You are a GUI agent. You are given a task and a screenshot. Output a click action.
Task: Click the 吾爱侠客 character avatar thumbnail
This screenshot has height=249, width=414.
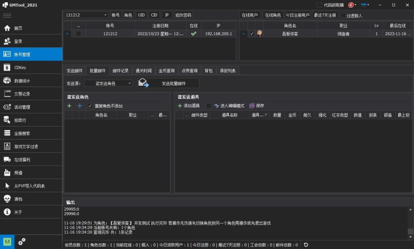(259, 34)
